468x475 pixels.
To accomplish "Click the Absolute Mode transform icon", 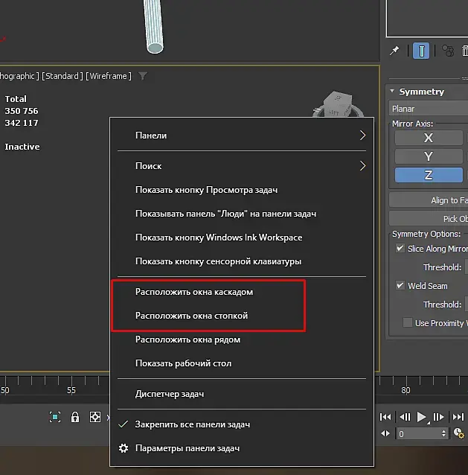I will pyautogui.click(x=95, y=417).
